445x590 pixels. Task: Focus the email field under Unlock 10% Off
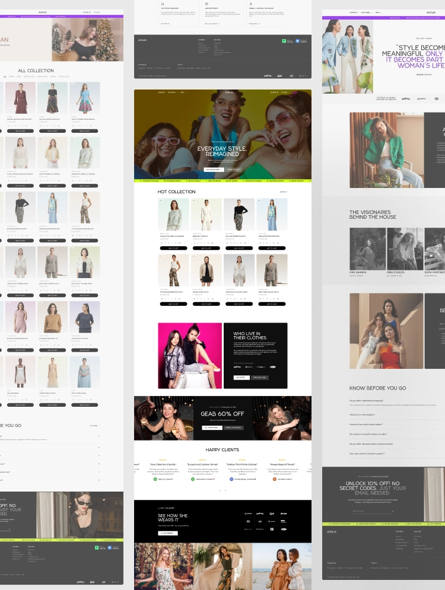pyautogui.click(x=373, y=511)
